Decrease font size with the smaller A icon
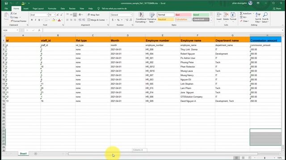 pos(61,15)
